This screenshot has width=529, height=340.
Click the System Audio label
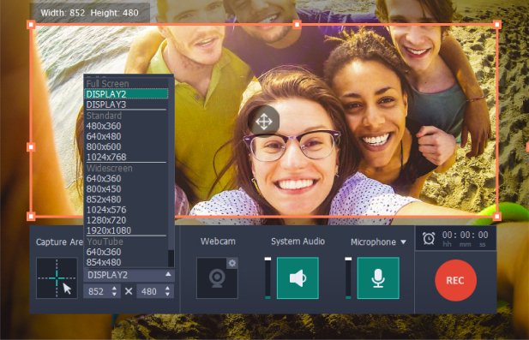point(298,242)
